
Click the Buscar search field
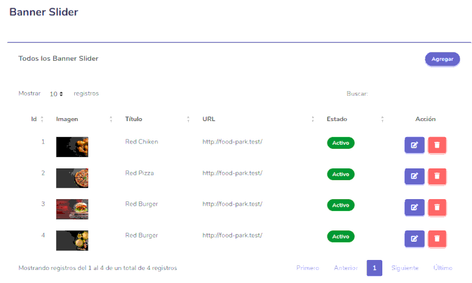pos(413,94)
